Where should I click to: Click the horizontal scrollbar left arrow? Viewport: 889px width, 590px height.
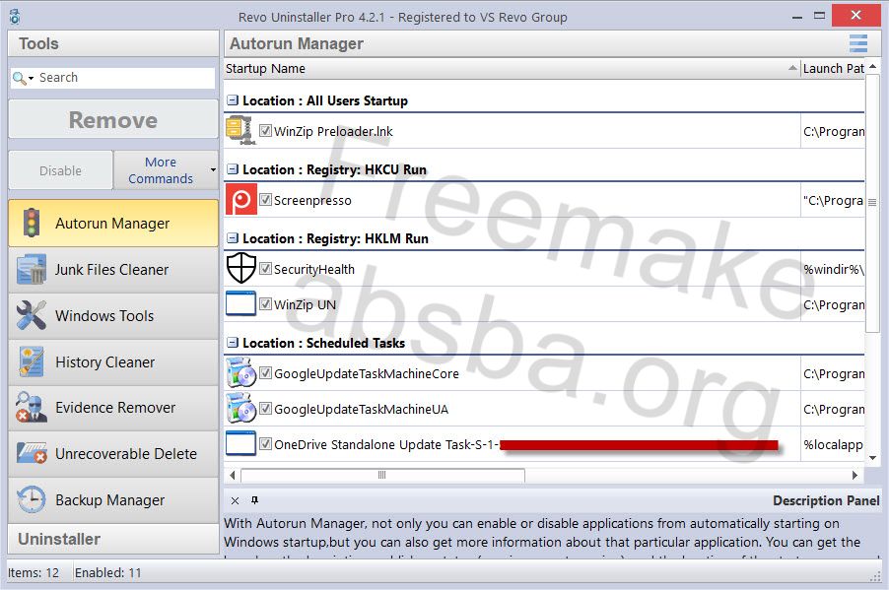point(233,475)
